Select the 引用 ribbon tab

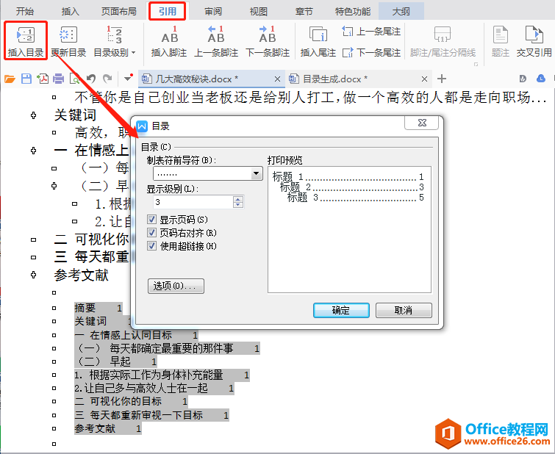(168, 11)
